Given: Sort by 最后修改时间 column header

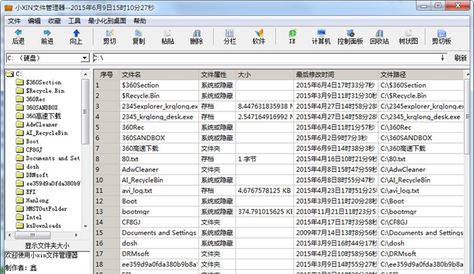Looking at the screenshot, I should pyautogui.click(x=336, y=75).
